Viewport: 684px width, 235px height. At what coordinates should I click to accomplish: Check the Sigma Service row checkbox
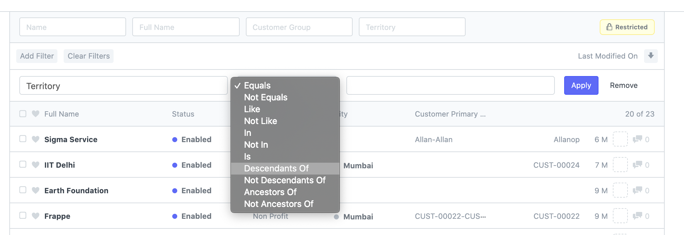pyautogui.click(x=23, y=138)
